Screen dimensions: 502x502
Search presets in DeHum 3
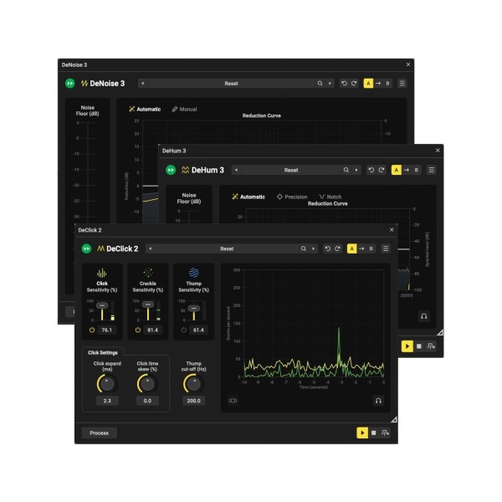coord(346,170)
